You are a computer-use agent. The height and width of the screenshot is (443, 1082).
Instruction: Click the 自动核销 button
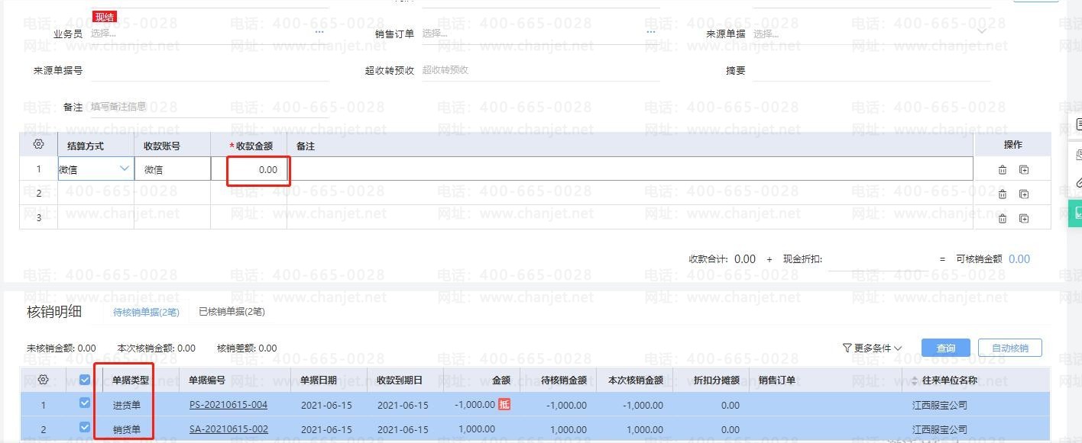(1009, 348)
